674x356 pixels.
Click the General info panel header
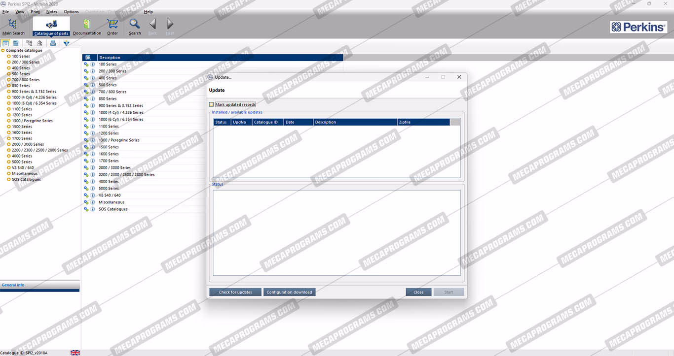point(40,285)
